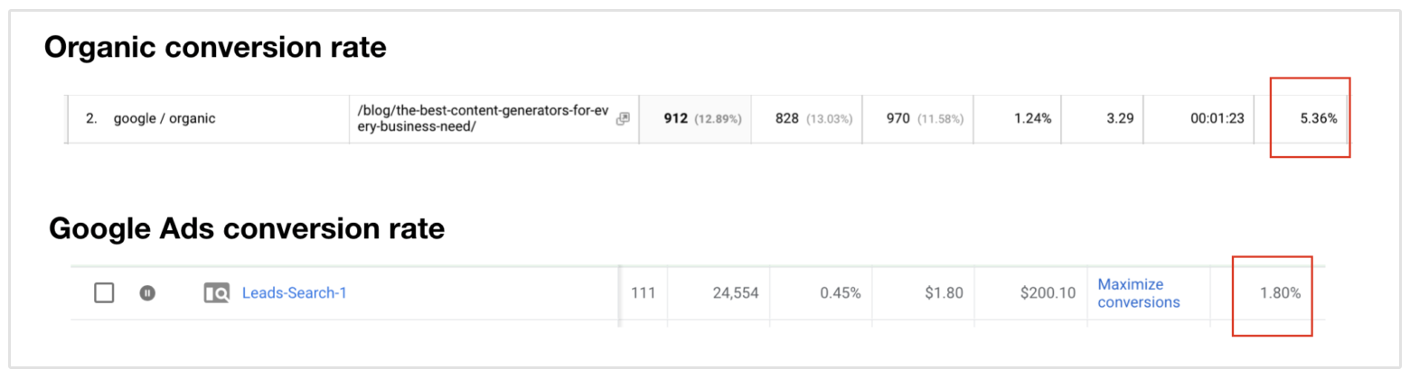The width and height of the screenshot is (1410, 379).
Task: Click the Google Ads conversion rate heading
Action: [x=246, y=229]
